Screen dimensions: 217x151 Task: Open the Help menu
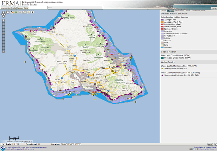[14, 8]
